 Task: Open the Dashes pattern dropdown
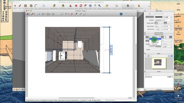point(159,20)
